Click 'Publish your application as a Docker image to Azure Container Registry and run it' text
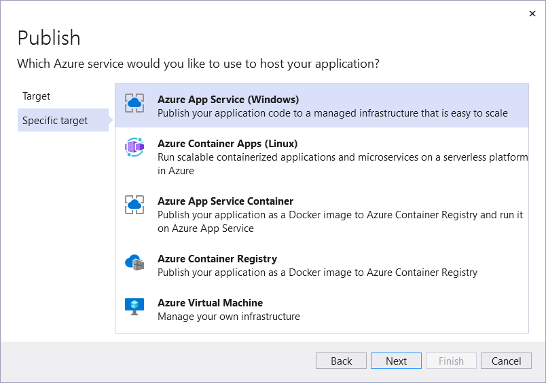Screen dimensions: 546x383 pos(340,222)
